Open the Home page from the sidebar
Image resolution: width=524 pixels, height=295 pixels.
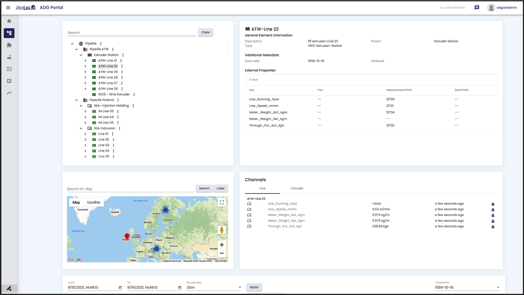pyautogui.click(x=9, y=20)
